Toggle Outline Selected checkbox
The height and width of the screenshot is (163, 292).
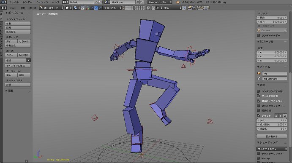point(259,101)
